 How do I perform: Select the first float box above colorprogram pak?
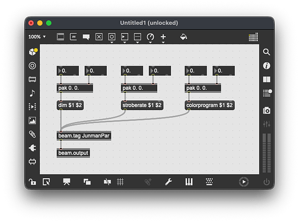point(196,70)
